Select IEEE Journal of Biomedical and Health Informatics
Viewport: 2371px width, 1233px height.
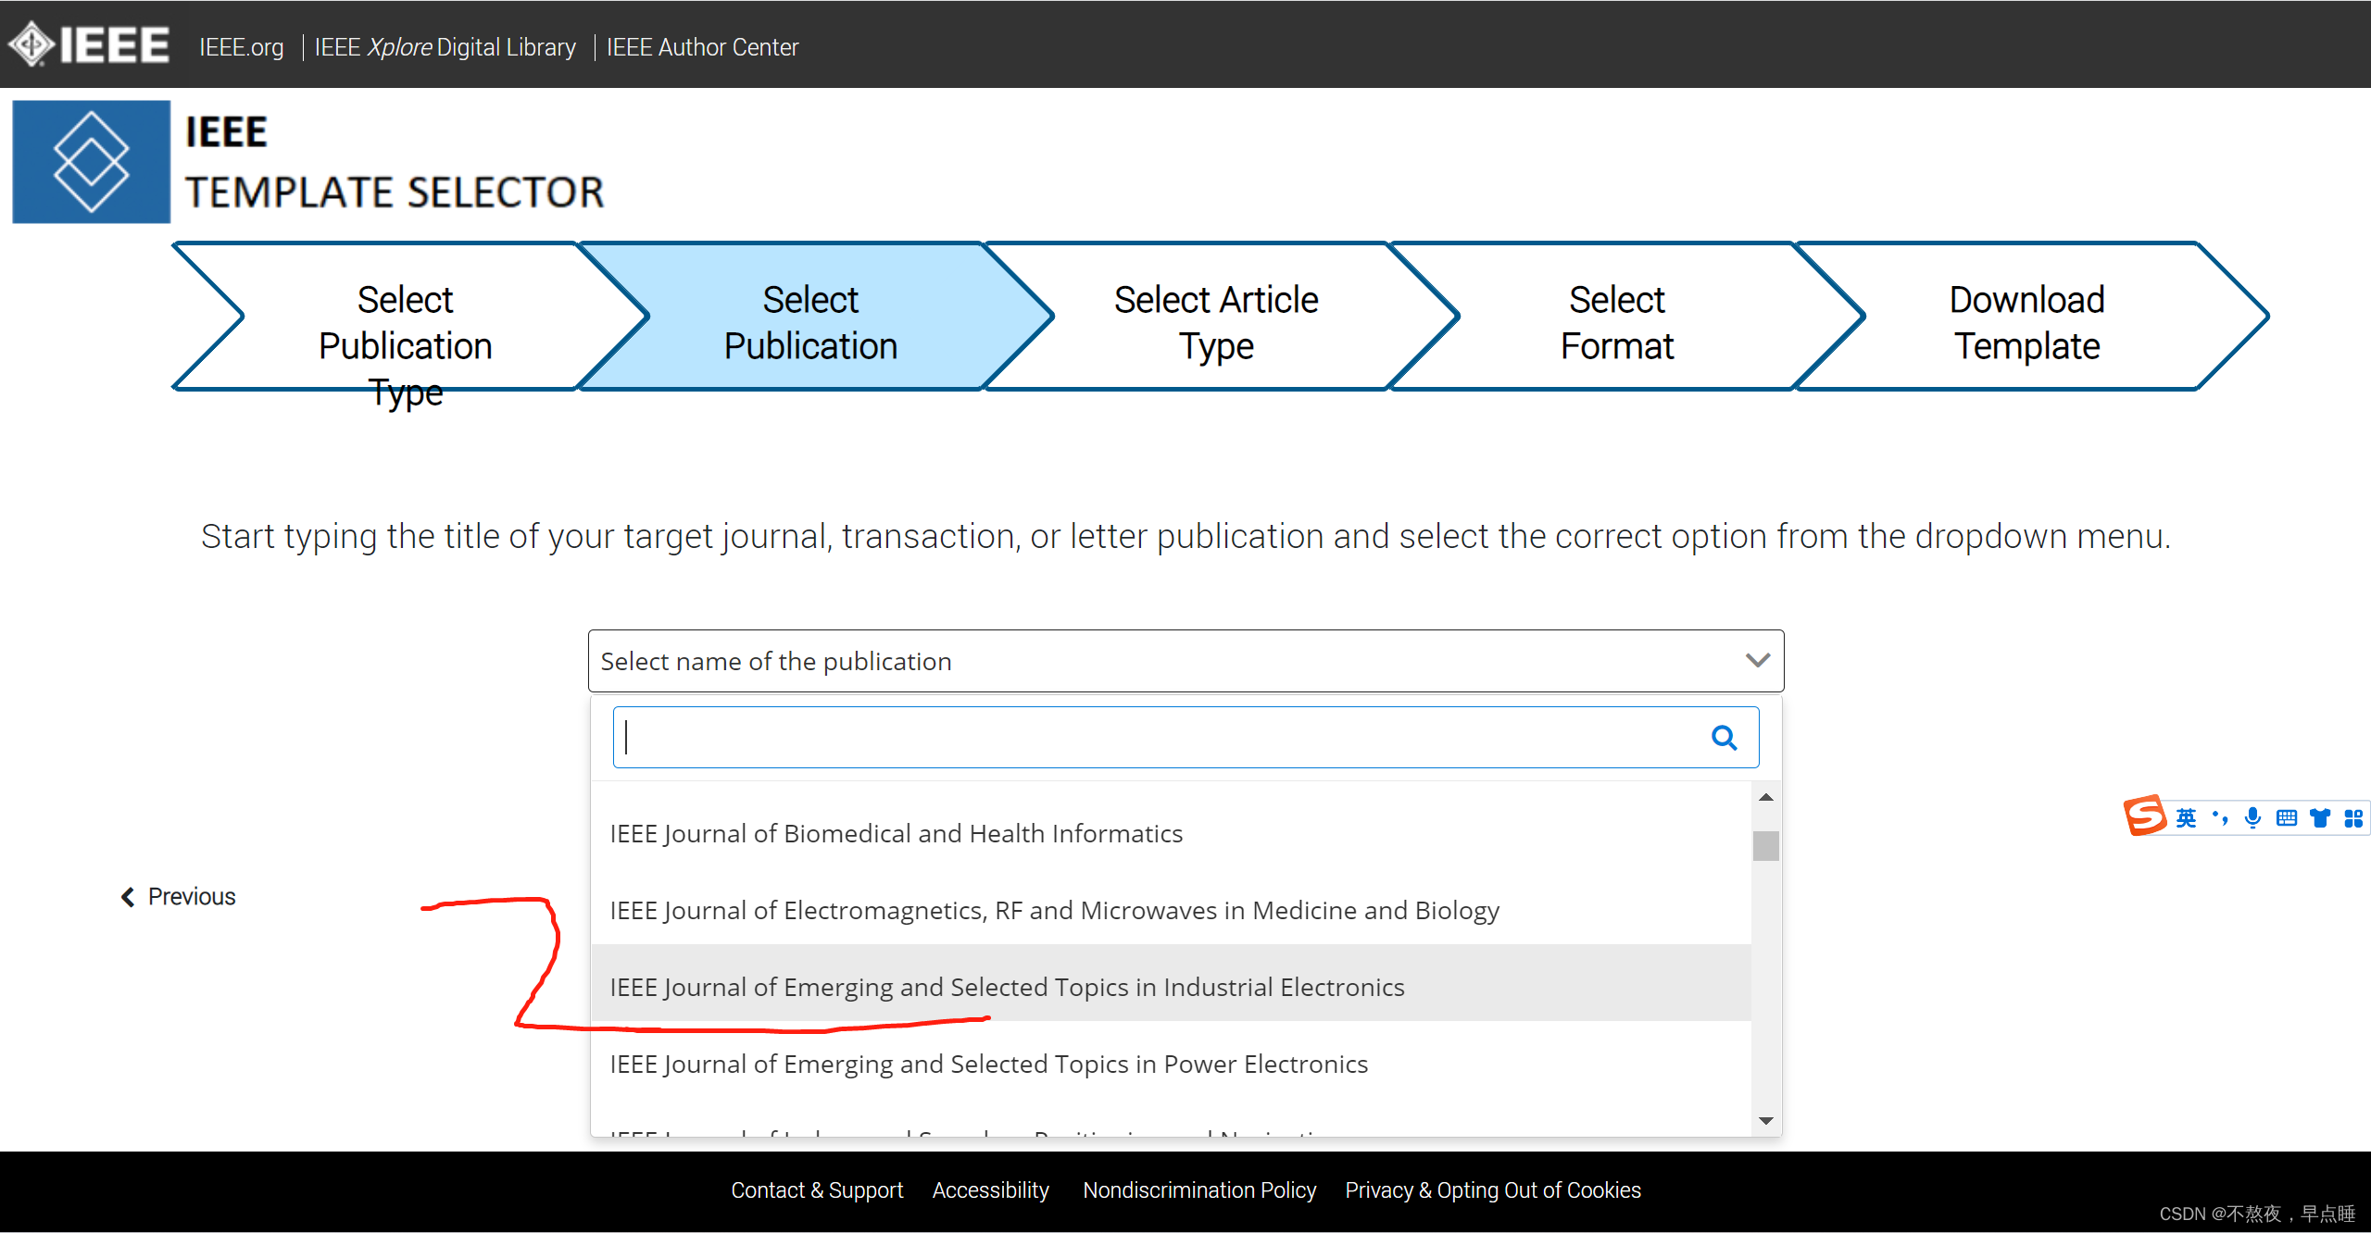pyautogui.click(x=896, y=834)
